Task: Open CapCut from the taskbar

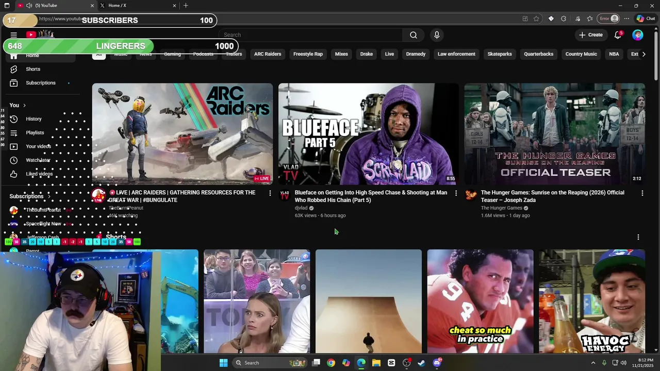Action: [391, 363]
